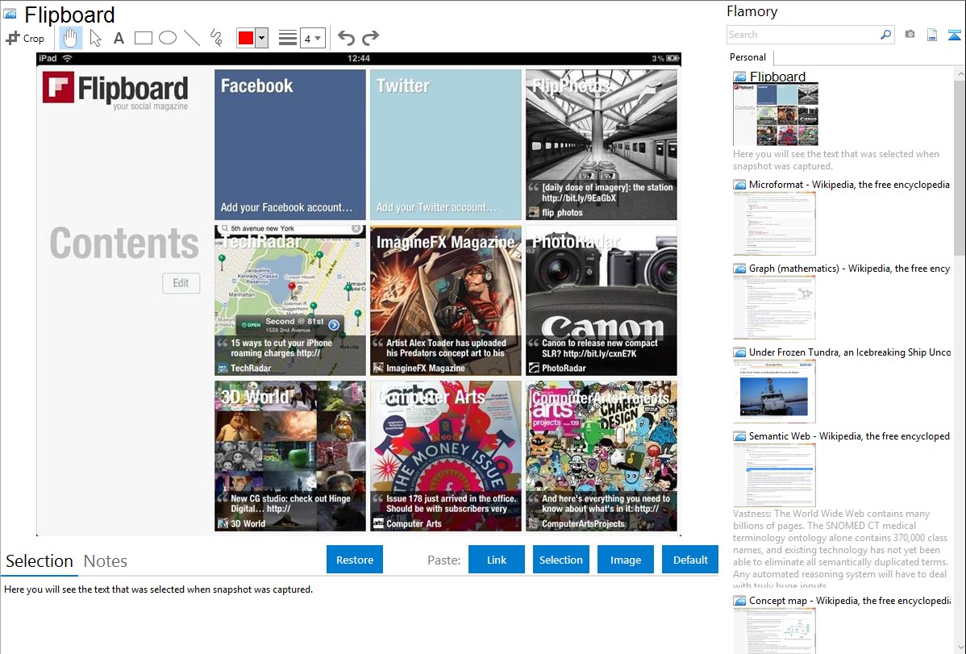The width and height of the screenshot is (966, 654).
Task: Open the TechRadar tile in snapshot
Action: pos(290,300)
